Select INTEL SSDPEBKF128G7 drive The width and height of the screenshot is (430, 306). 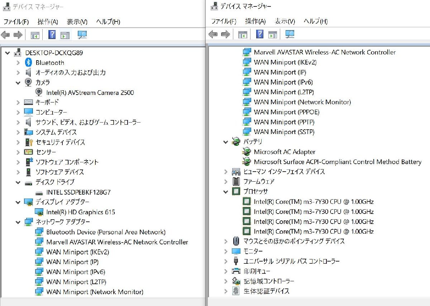click(x=78, y=192)
